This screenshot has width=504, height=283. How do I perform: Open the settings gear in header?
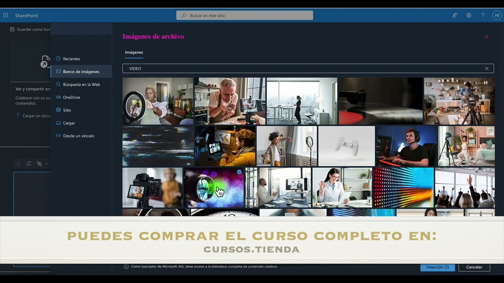click(469, 15)
